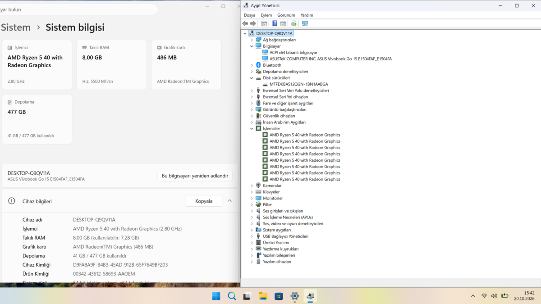Image resolution: width=541 pixels, height=304 pixels.
Task: Click the Settings gear in the taskbar
Action: tap(295, 296)
